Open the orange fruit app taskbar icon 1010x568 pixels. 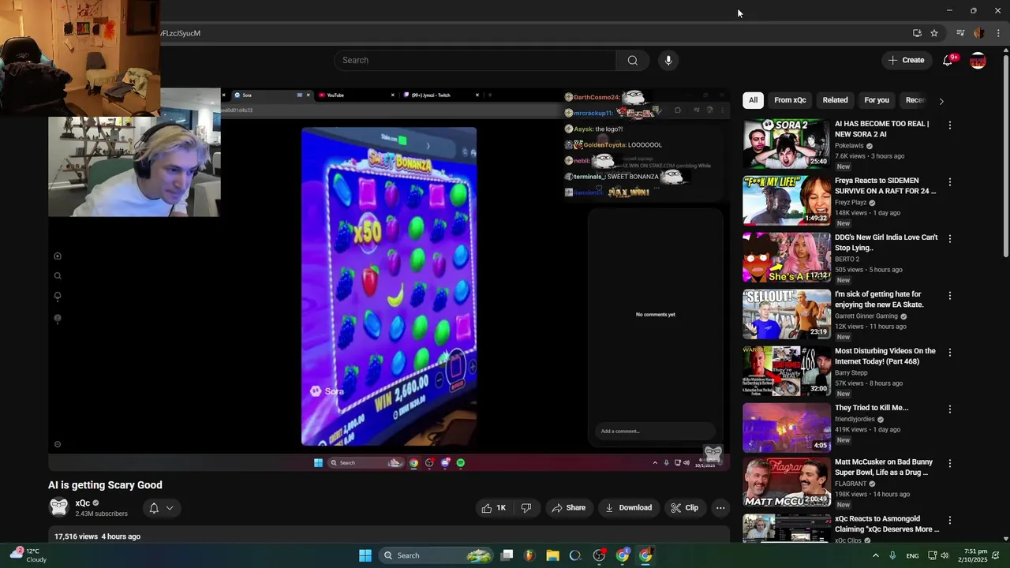pos(529,555)
